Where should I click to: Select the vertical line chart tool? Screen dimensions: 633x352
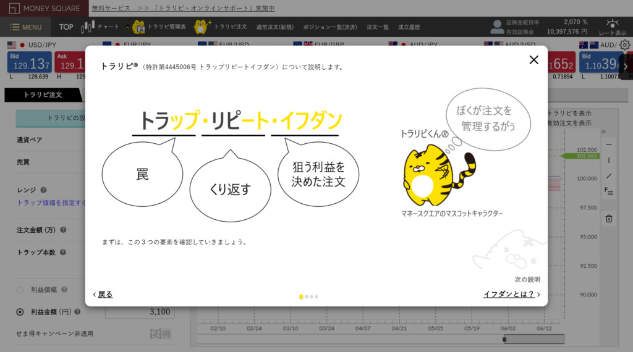(x=609, y=161)
